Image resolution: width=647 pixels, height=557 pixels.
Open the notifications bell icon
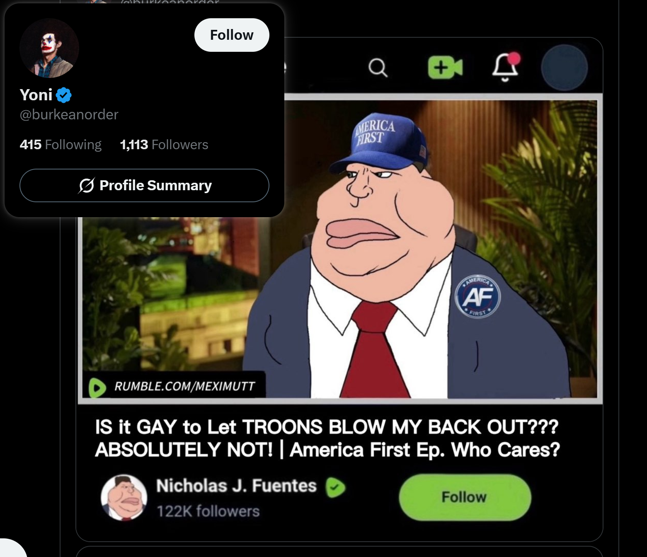pos(506,66)
